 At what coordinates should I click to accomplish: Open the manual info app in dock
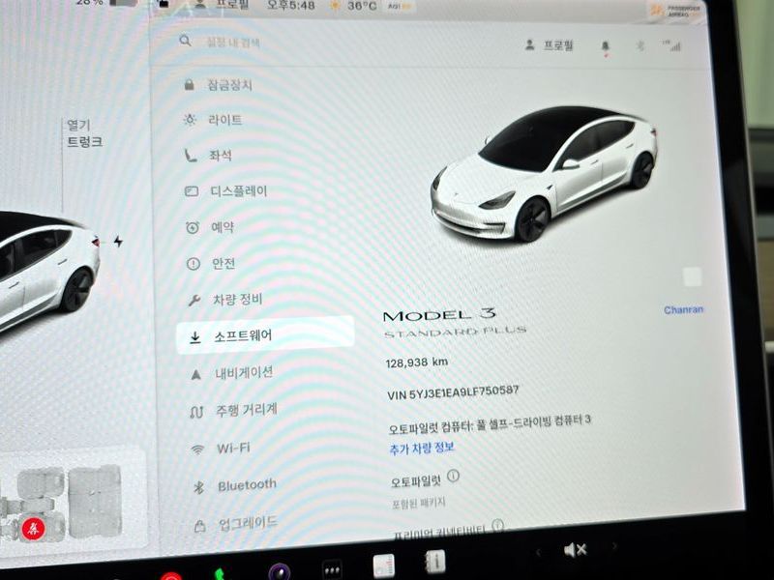[x=434, y=562]
